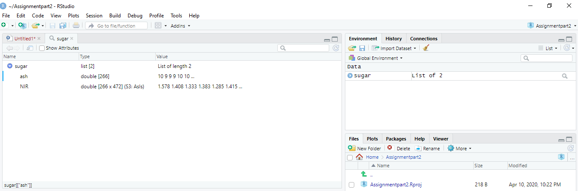Screen dimensions: 578x191
Task: Check the box beside Assignmentpart2.Rproj
Action: click(x=351, y=185)
